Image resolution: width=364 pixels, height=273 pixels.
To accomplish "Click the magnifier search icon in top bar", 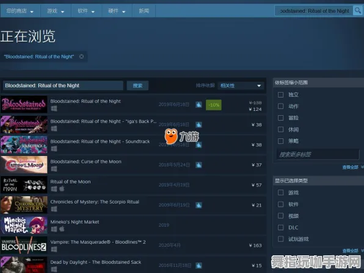I will pos(358,10).
